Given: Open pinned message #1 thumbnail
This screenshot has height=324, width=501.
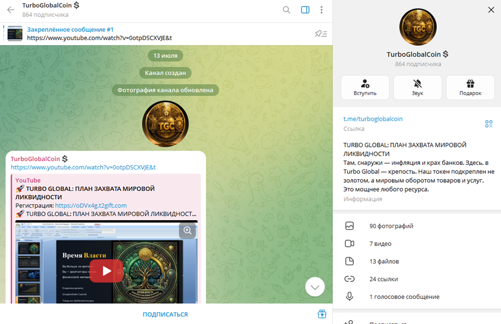Looking at the screenshot, I should pos(15,33).
